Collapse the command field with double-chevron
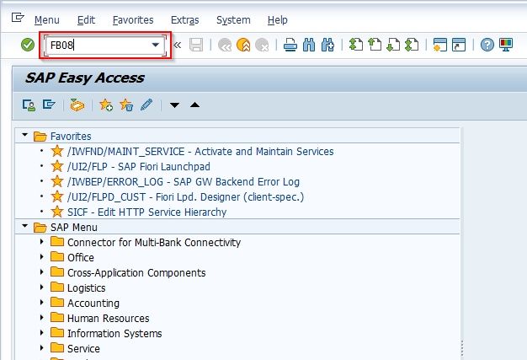The width and height of the screenshot is (527, 360). (178, 45)
